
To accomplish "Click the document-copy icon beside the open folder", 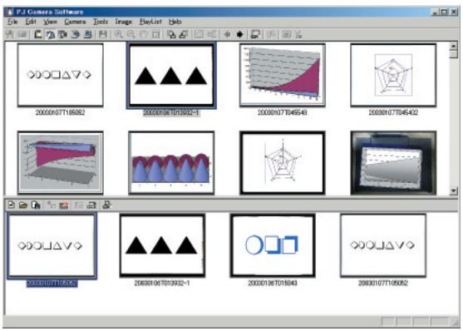I will point(36,205).
